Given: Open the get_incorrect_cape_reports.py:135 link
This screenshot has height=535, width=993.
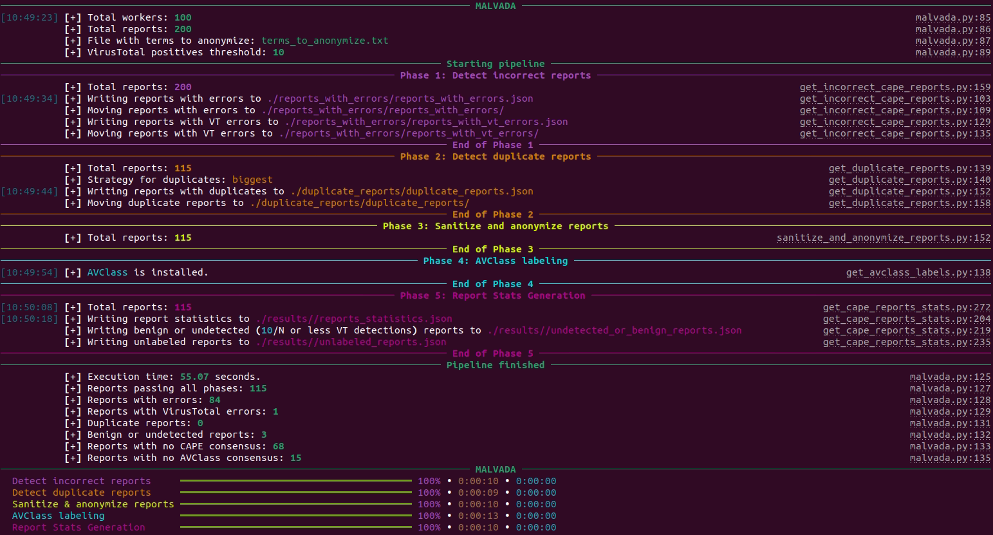Looking at the screenshot, I should (x=895, y=133).
